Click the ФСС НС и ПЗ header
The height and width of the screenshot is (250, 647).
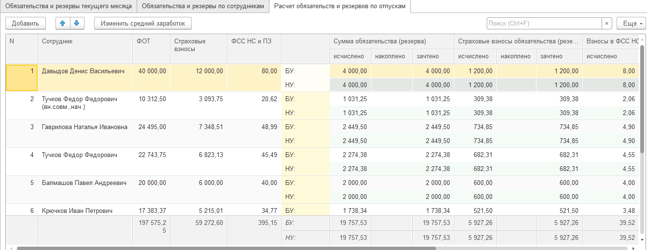click(251, 41)
